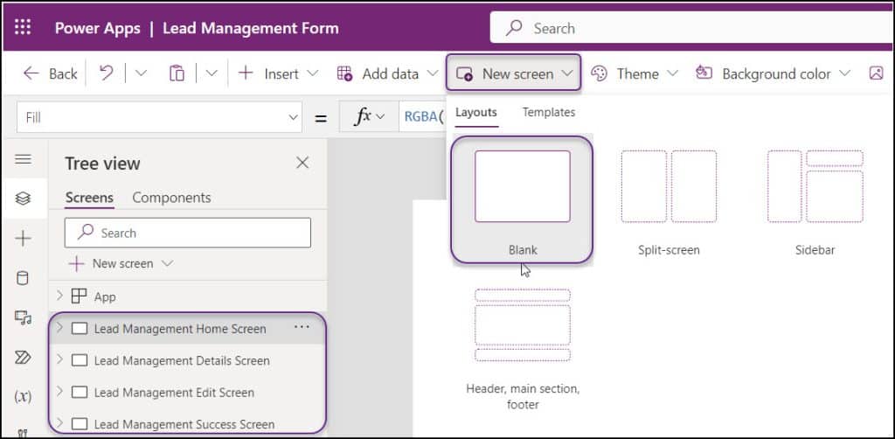Click the Lead Management Form app name

pyautogui.click(x=251, y=28)
